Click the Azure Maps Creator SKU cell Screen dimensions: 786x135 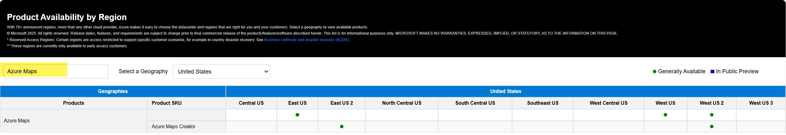pos(187,127)
